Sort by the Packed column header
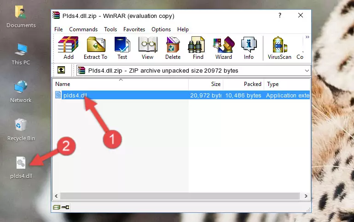354x222 pixels. pyautogui.click(x=244, y=84)
